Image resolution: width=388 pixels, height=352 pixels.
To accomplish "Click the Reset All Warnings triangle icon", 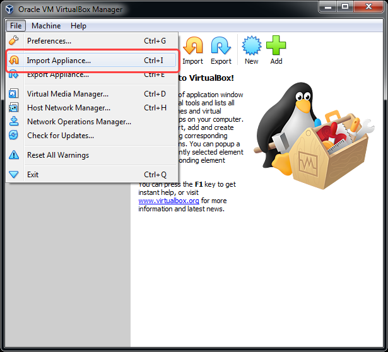I will [x=14, y=155].
